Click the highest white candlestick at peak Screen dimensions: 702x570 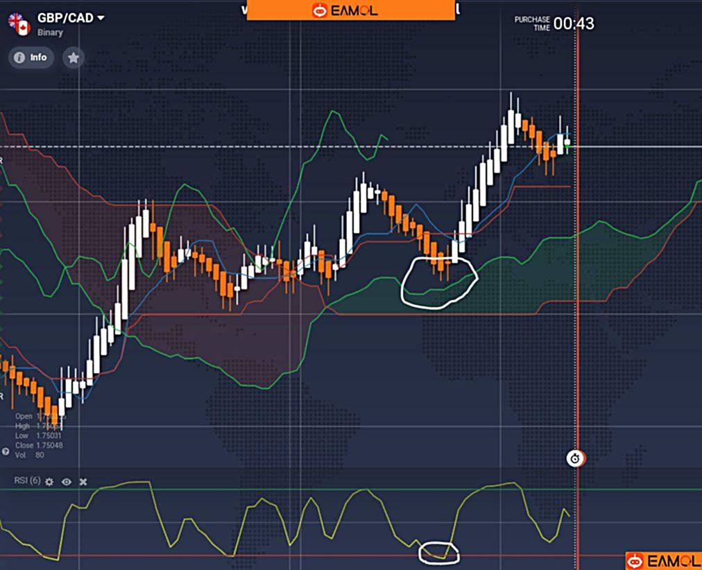512,123
